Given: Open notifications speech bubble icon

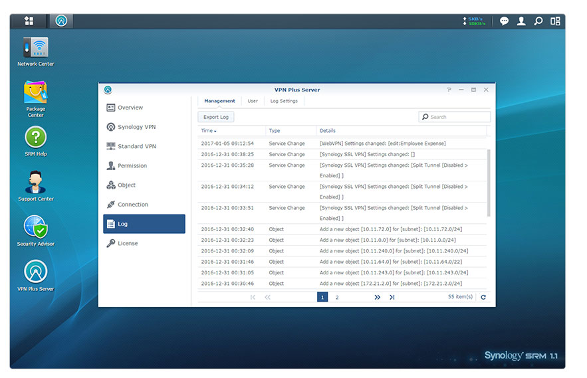Looking at the screenshot, I should [504, 21].
